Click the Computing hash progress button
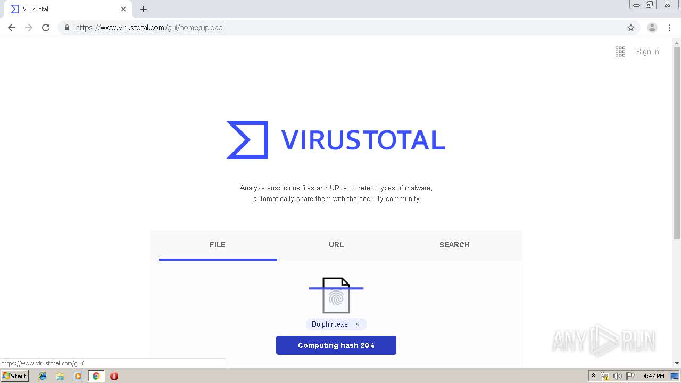The width and height of the screenshot is (681, 383). pyautogui.click(x=336, y=345)
